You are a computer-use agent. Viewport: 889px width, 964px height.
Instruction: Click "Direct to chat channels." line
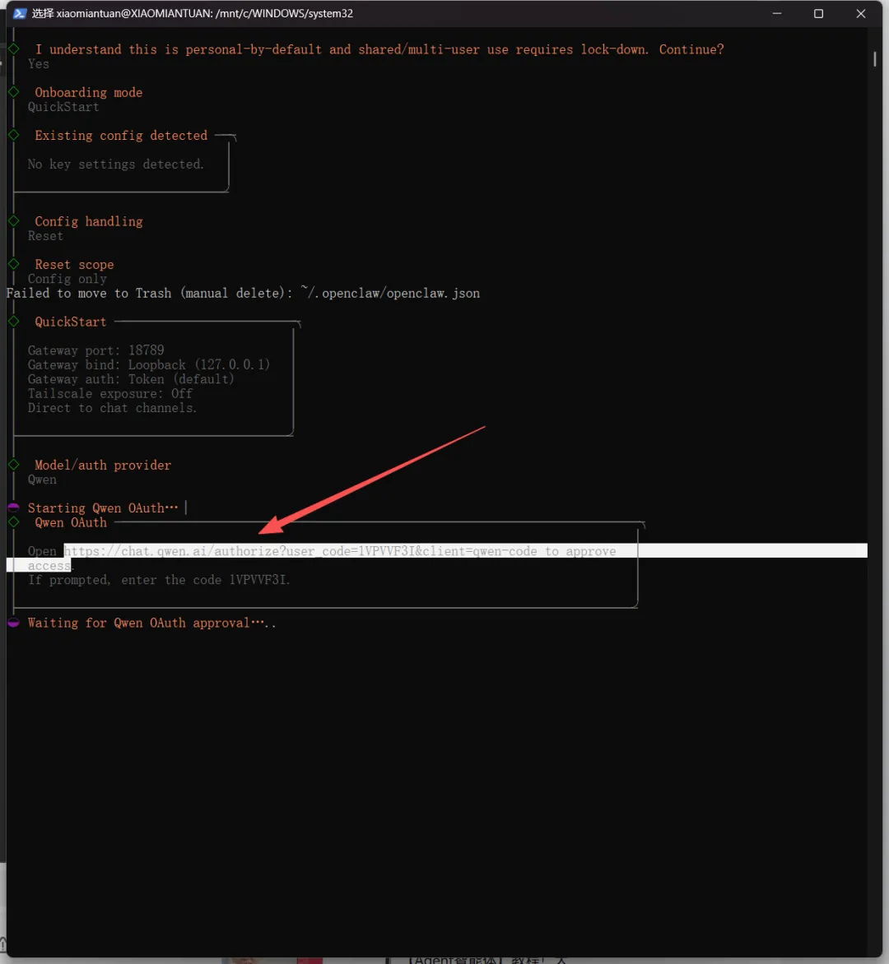click(x=113, y=408)
